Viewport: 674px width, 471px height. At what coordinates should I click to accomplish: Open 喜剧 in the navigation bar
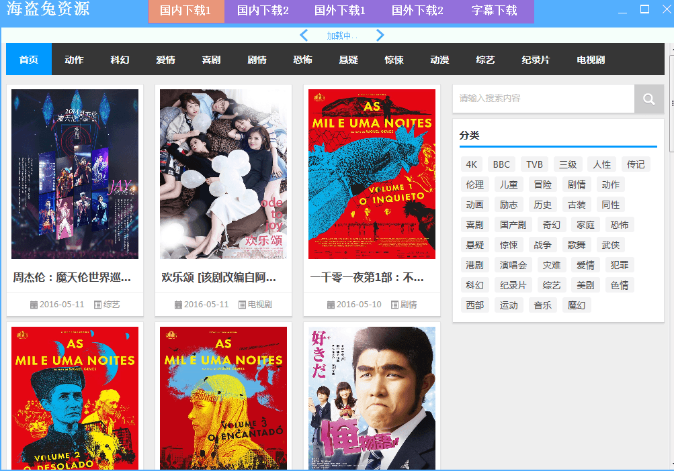click(211, 59)
